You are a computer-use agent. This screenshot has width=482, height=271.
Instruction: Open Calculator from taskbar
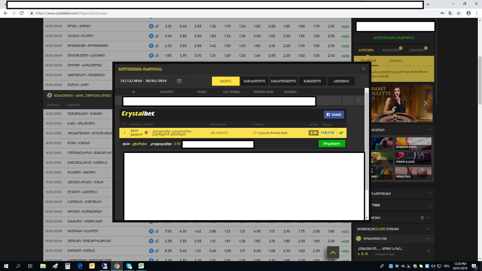tap(67, 266)
